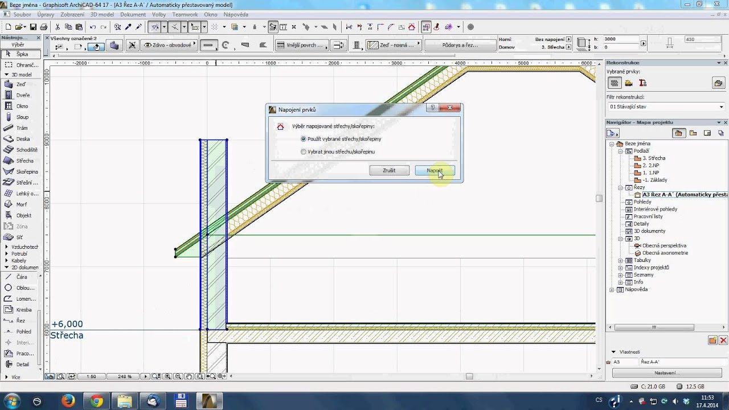Select the Sloup (column) tool
Image resolution: width=729 pixels, height=410 pixels.
21,117
